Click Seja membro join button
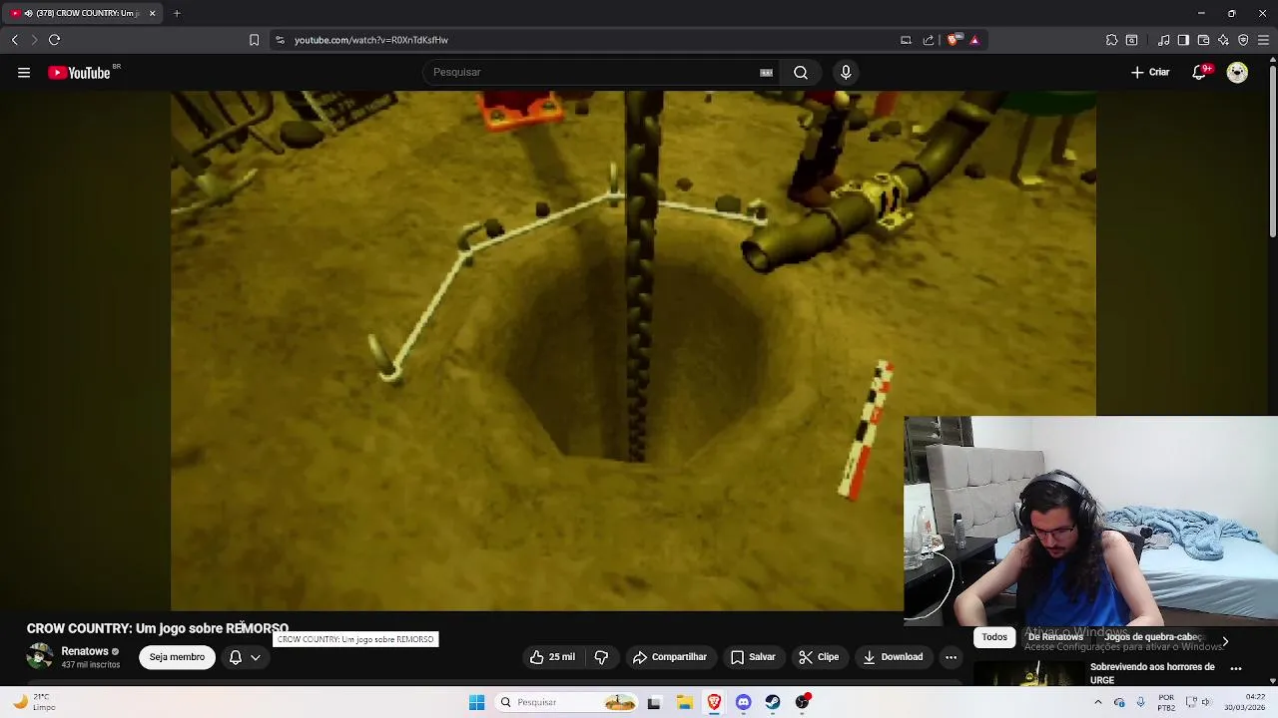Viewport: 1278px width, 718px height. 177,657
